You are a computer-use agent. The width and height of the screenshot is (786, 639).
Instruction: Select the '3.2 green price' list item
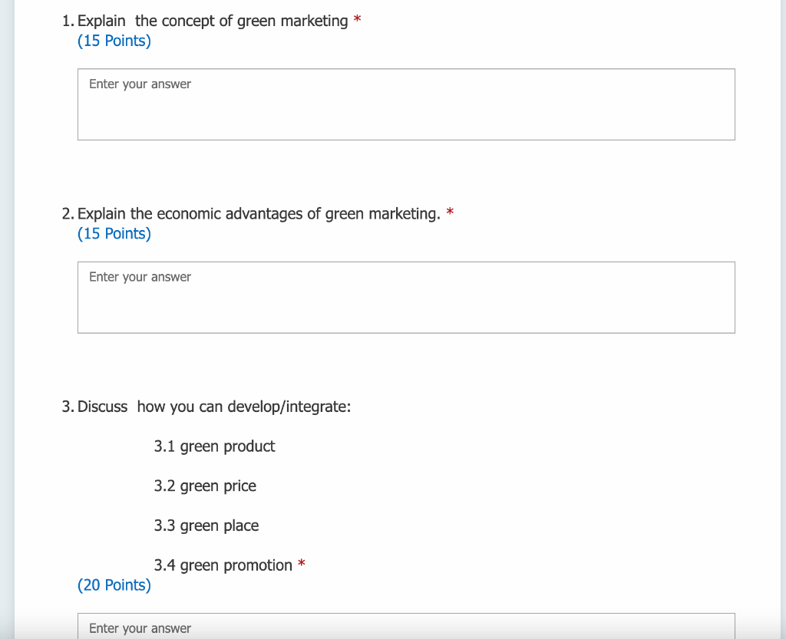point(205,486)
